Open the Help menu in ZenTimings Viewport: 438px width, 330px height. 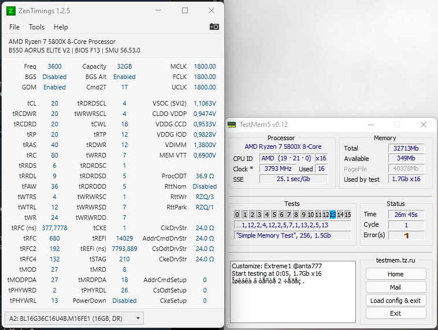pyautogui.click(x=61, y=27)
